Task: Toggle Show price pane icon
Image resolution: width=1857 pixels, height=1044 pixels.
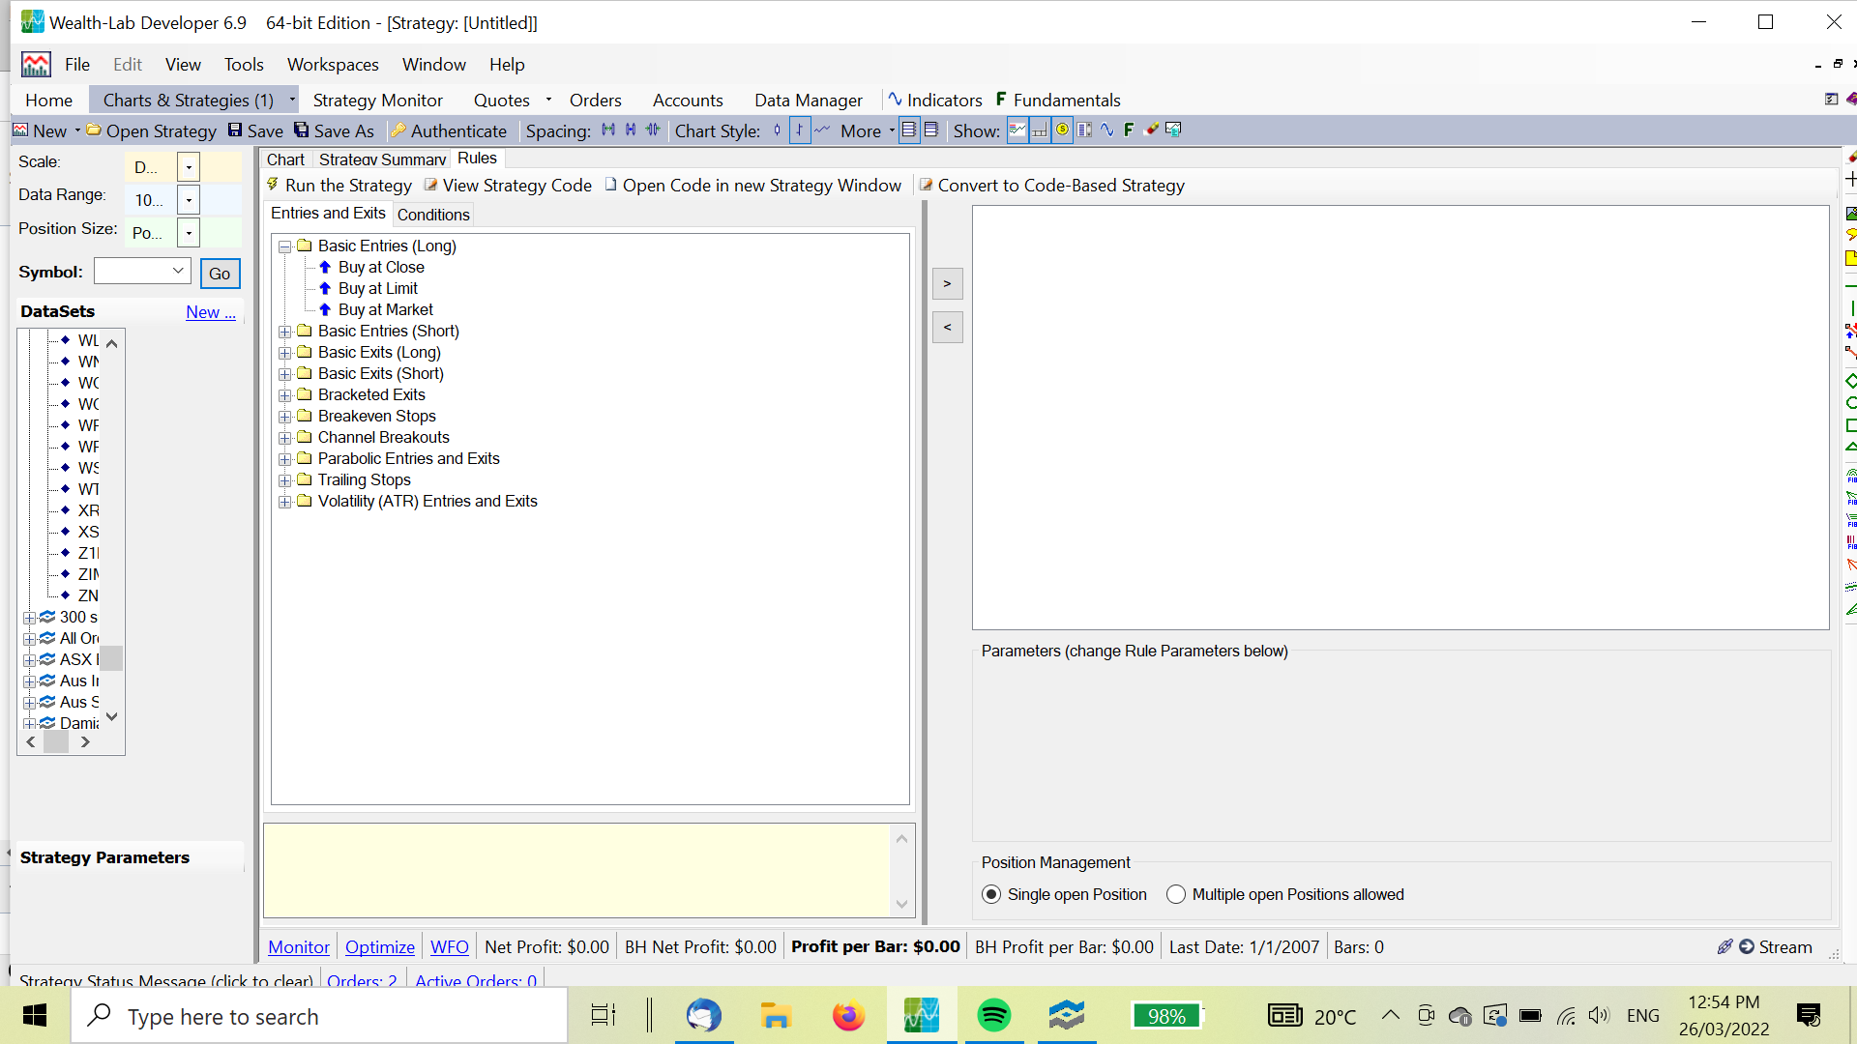Action: click(x=1017, y=130)
